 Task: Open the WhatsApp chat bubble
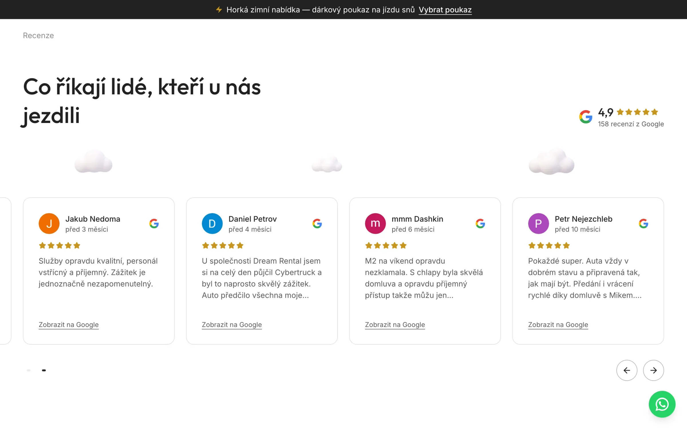coord(662,404)
